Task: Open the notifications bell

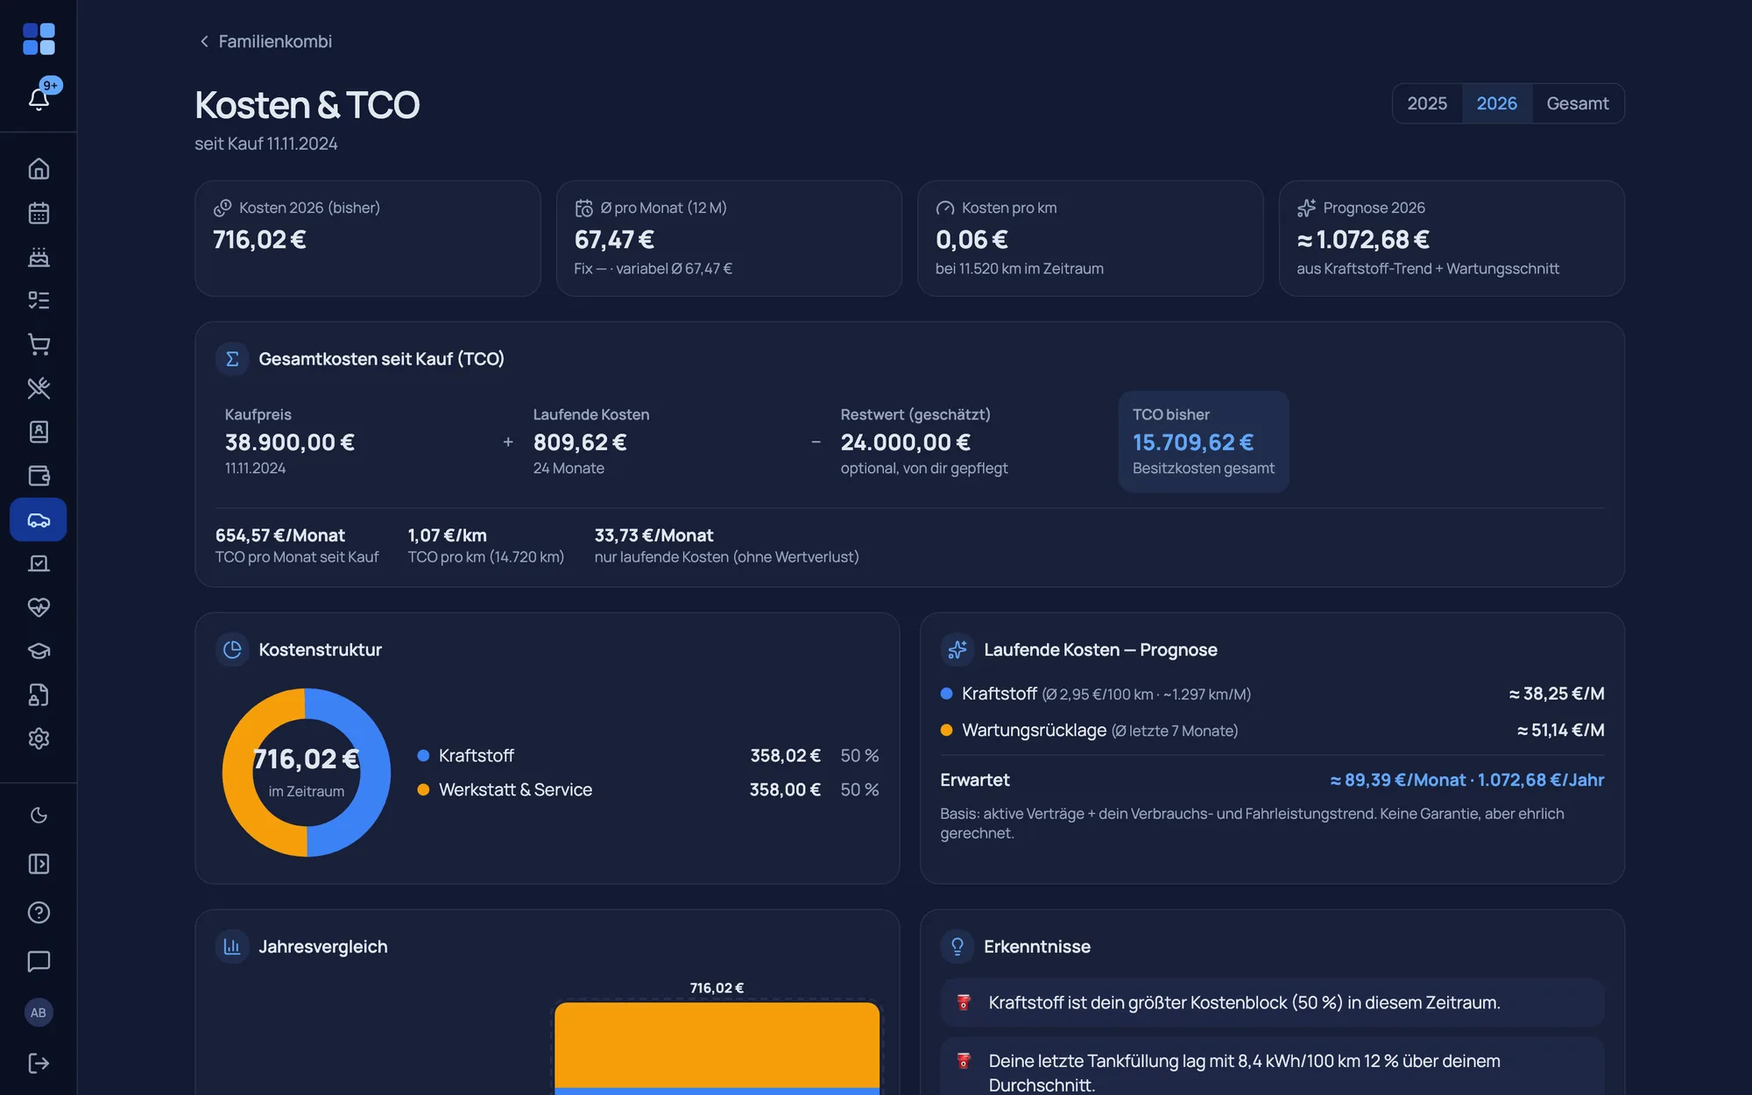Action: pos(39,98)
